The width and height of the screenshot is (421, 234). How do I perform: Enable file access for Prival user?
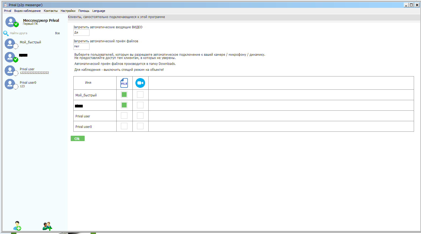click(124, 116)
